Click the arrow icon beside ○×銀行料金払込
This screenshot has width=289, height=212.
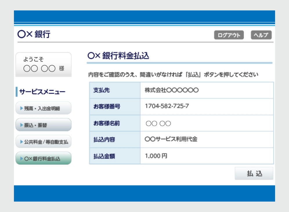click(21, 158)
